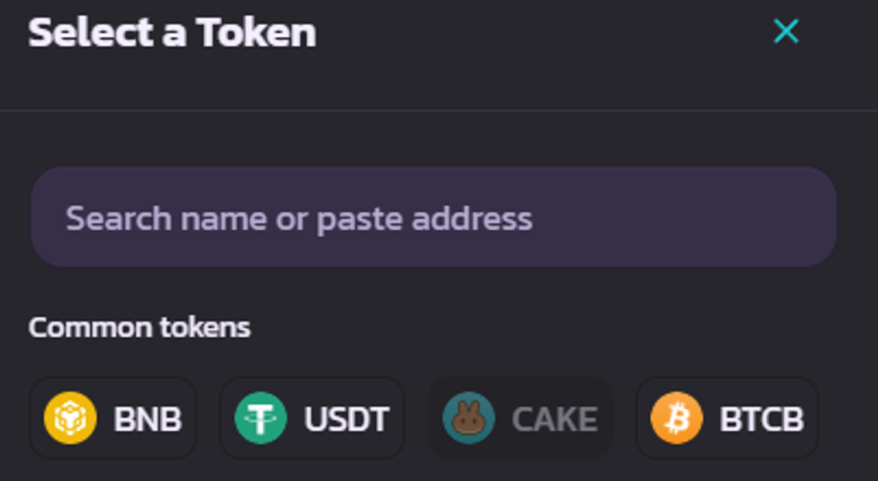Viewport: 878px width, 481px height.
Task: Select the BNB text label
Action: [148, 419]
